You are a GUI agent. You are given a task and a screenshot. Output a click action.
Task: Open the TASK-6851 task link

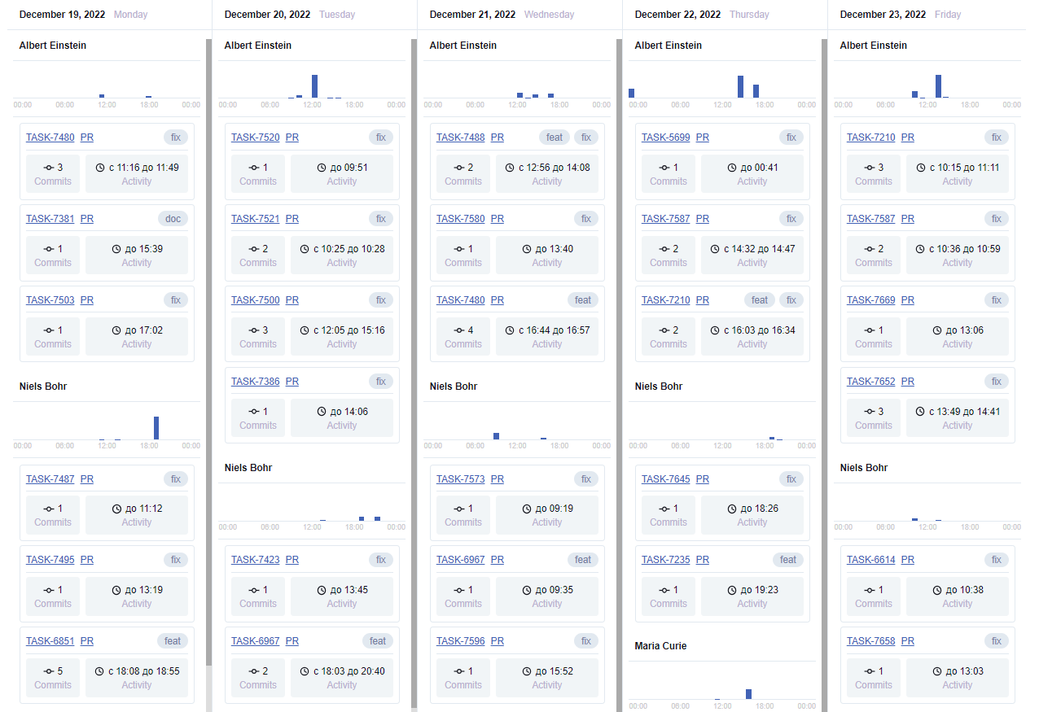(x=50, y=641)
